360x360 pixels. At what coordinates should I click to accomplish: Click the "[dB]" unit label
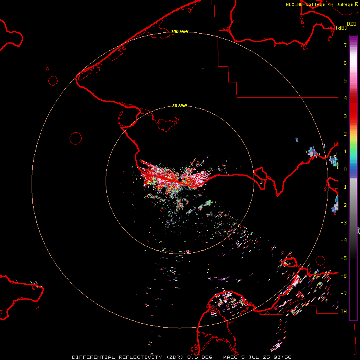point(341,28)
